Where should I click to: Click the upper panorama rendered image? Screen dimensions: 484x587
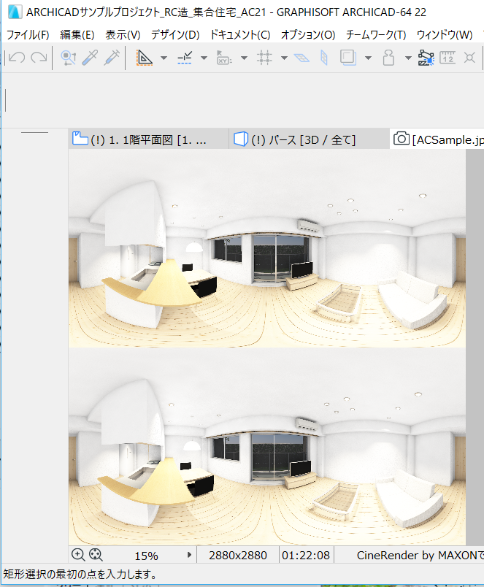[x=267, y=248]
